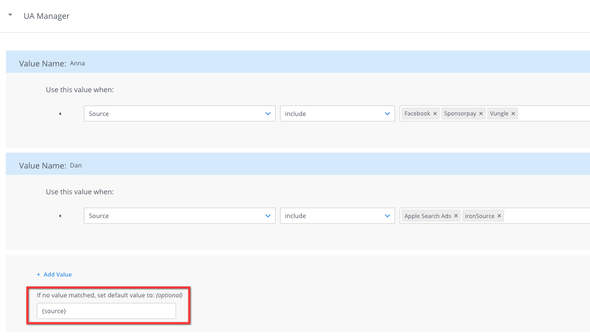Remove the ironSource source tag
The image size is (590, 336).
pyautogui.click(x=500, y=216)
